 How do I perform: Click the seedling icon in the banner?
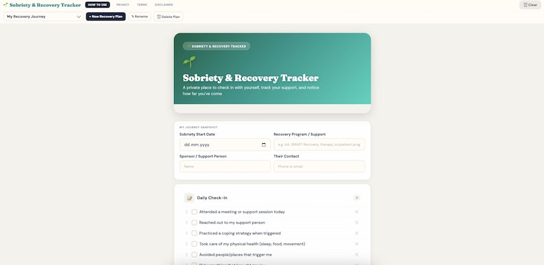pos(189,62)
